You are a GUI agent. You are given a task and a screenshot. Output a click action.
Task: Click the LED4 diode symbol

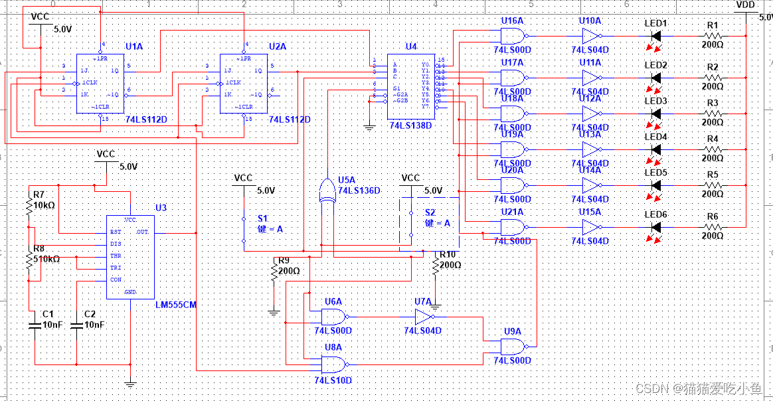pyautogui.click(x=655, y=150)
